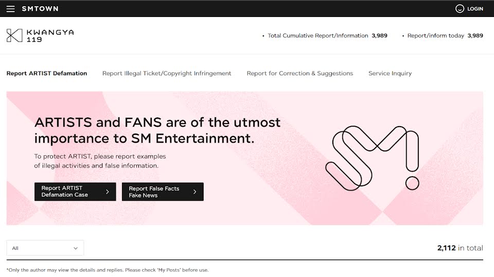
Task: Go to Service Inquiry tab
Action: [x=390, y=73]
